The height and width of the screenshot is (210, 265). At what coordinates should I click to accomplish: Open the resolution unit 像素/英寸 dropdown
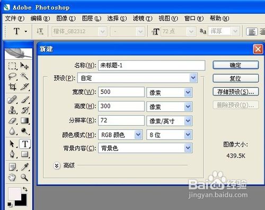click(x=188, y=121)
